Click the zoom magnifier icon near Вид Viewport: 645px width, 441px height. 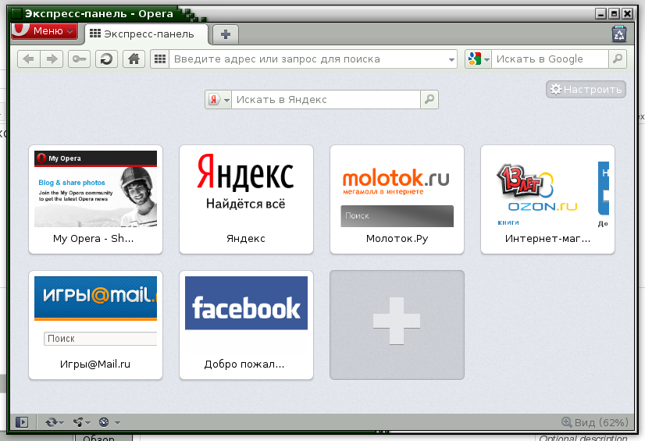point(566,422)
